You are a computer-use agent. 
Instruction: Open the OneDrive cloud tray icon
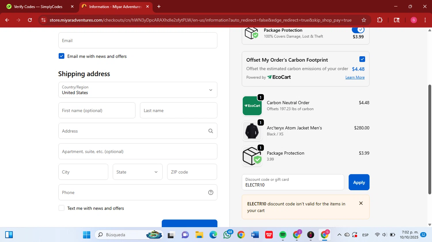point(347,235)
